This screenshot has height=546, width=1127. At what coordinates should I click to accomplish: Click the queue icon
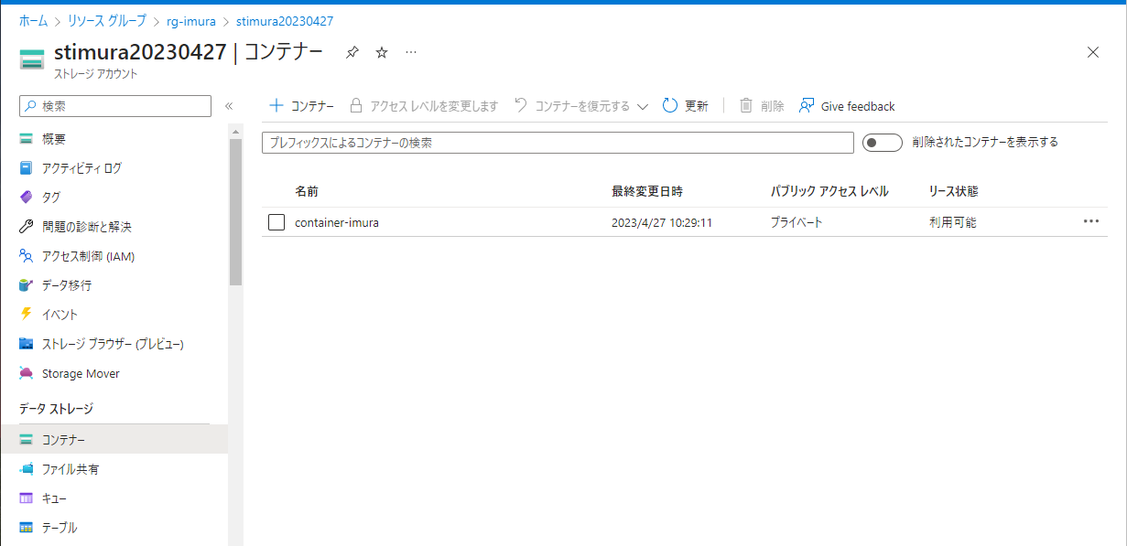pos(26,498)
